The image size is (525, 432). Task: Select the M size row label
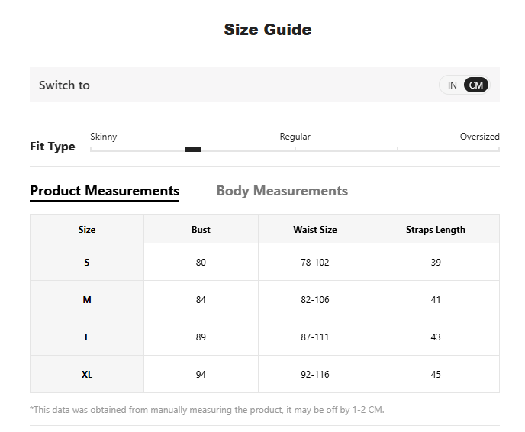(87, 300)
